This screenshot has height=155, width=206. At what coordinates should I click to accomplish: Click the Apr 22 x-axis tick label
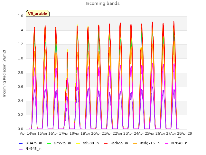pyautogui.click(x=111, y=133)
